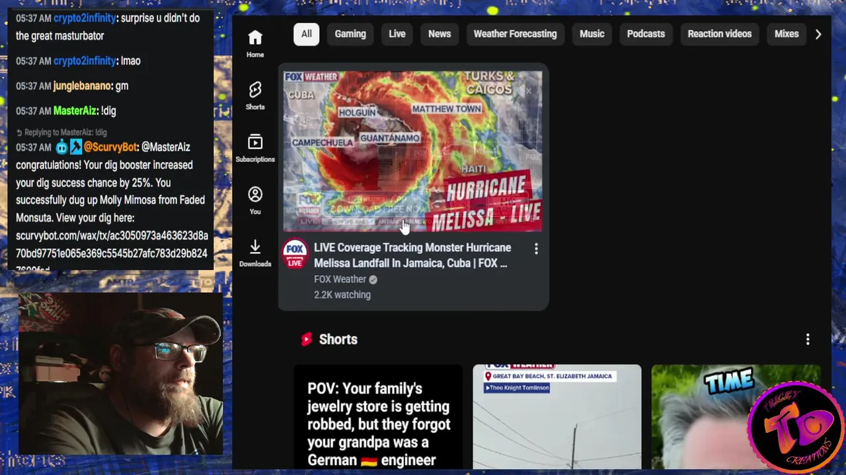The height and width of the screenshot is (475, 846).
Task: Select the Mixes filter chip
Action: click(x=787, y=34)
